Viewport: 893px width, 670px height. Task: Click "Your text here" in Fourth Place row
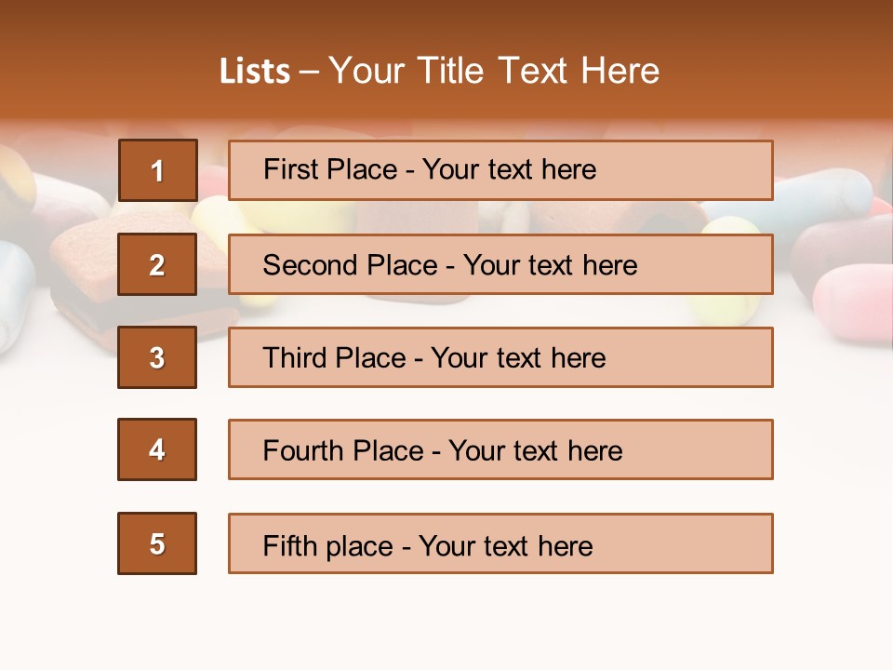[x=535, y=451]
